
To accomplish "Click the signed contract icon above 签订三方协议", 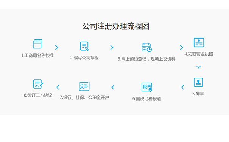I will (38, 84).
